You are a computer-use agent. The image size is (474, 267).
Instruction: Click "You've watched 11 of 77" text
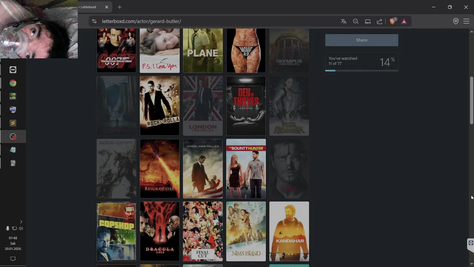point(343,61)
